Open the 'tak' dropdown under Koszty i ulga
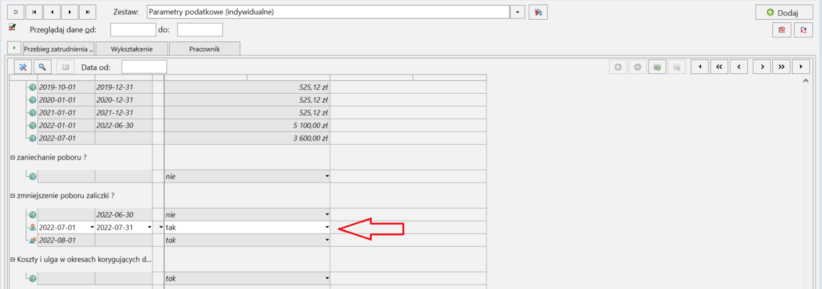The height and width of the screenshot is (289, 822). pyautogui.click(x=327, y=279)
